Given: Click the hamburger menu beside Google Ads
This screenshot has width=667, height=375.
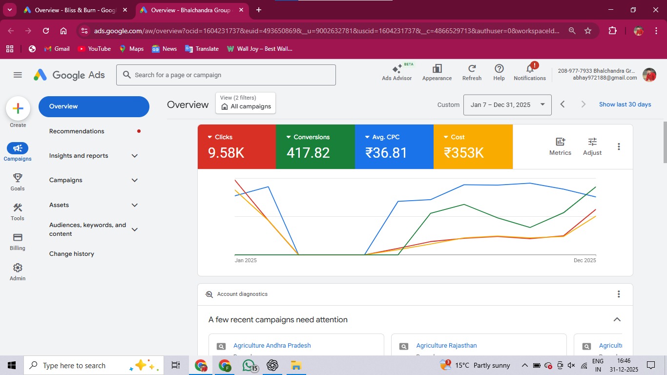Looking at the screenshot, I should click(x=18, y=75).
